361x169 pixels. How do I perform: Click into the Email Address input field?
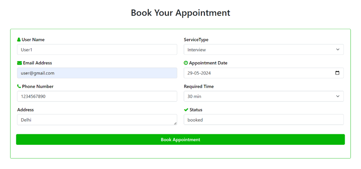click(97, 73)
